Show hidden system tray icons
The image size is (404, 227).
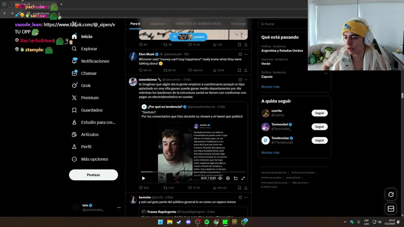345,222
